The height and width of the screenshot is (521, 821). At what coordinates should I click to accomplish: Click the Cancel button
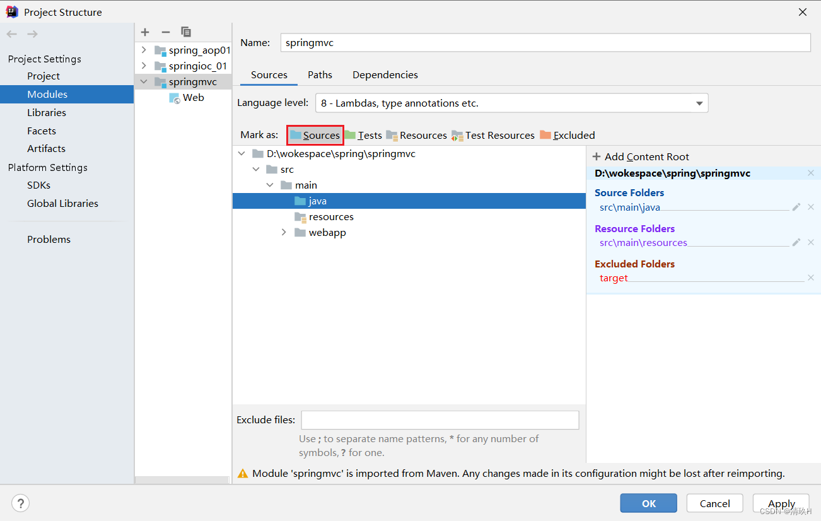pyautogui.click(x=714, y=503)
